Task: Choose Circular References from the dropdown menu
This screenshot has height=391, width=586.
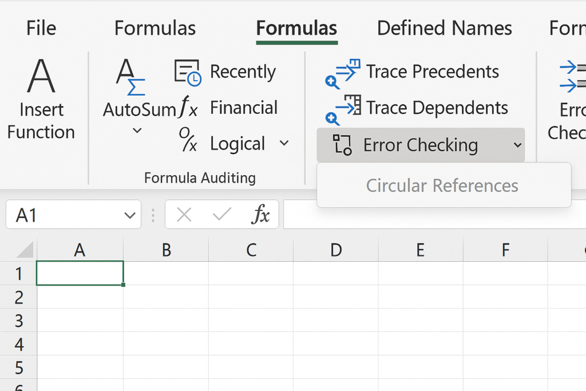Action: pyautogui.click(x=442, y=185)
